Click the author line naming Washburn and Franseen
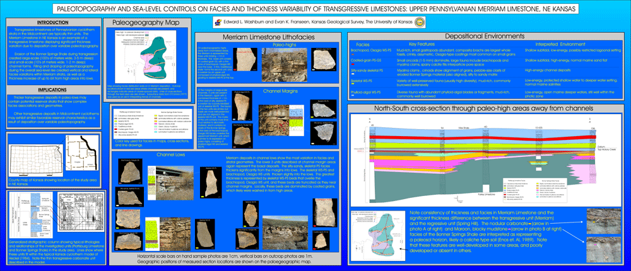 [x=319, y=23]
